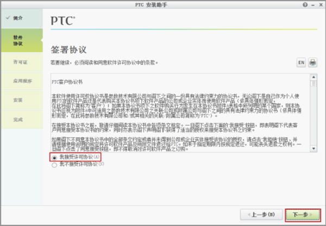The width and height of the screenshot is (326, 226).
Task: Minimize the PTC installer window
Action: [313, 5]
